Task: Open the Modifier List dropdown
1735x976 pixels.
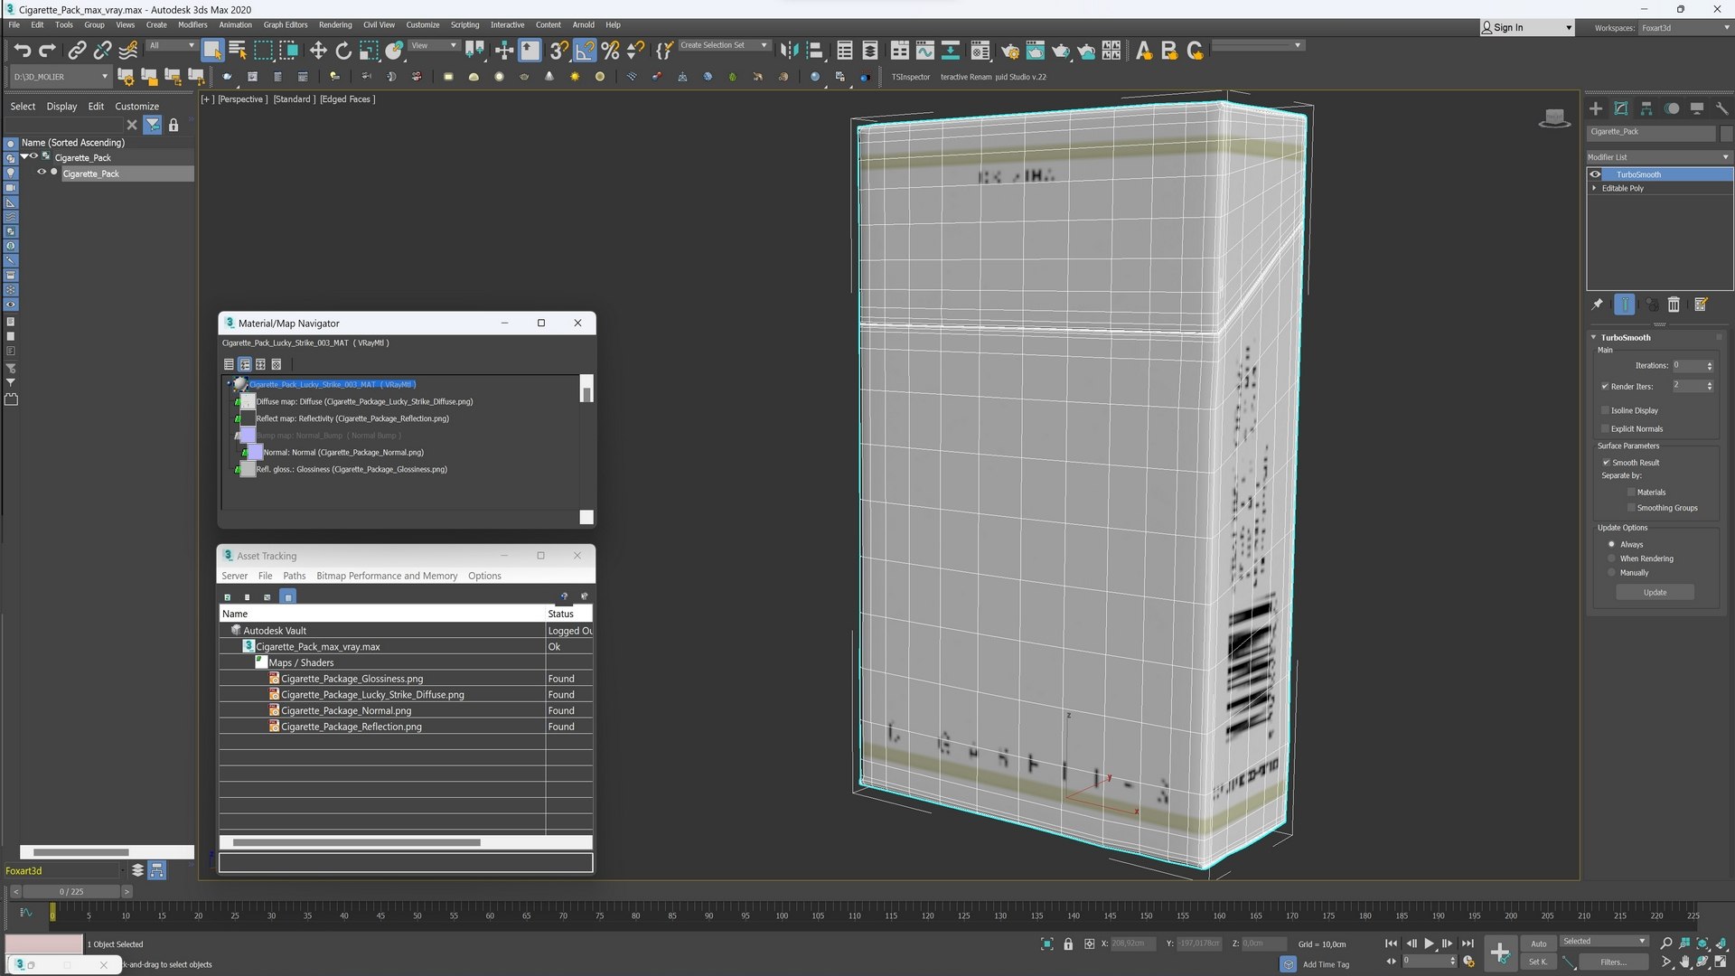Action: point(1659,157)
